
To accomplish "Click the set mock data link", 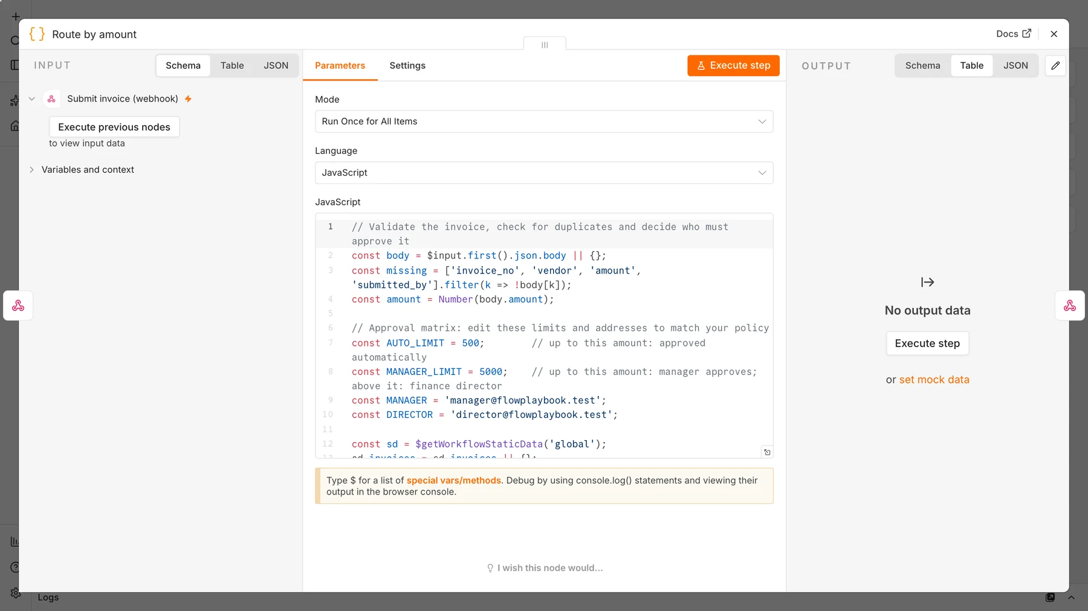I will [x=934, y=379].
